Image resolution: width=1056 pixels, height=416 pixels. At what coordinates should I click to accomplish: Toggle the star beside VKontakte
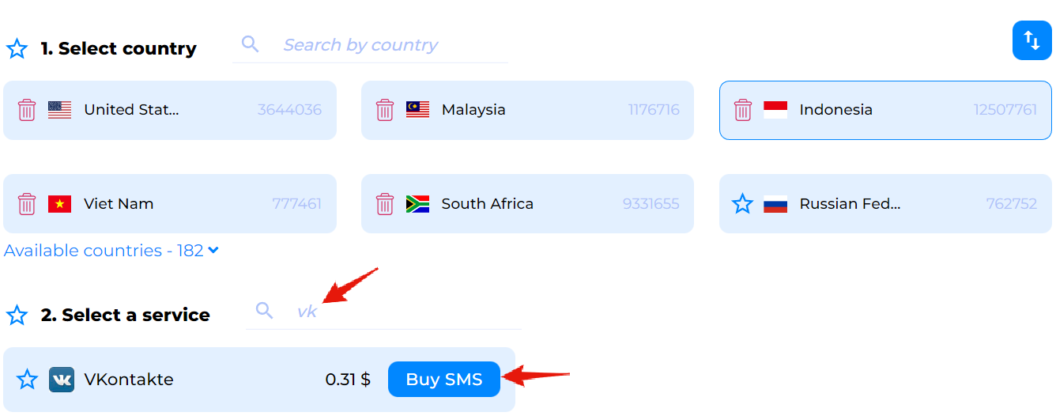coord(27,380)
